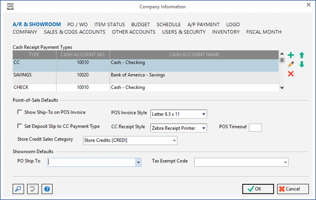Click account number 10020 cell
Image resolution: width=316 pixels, height=200 pixels.
click(x=83, y=78)
